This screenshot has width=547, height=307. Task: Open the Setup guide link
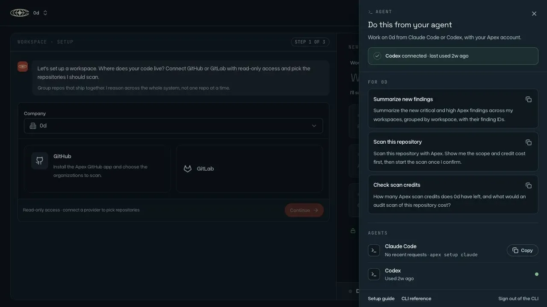coord(381,298)
